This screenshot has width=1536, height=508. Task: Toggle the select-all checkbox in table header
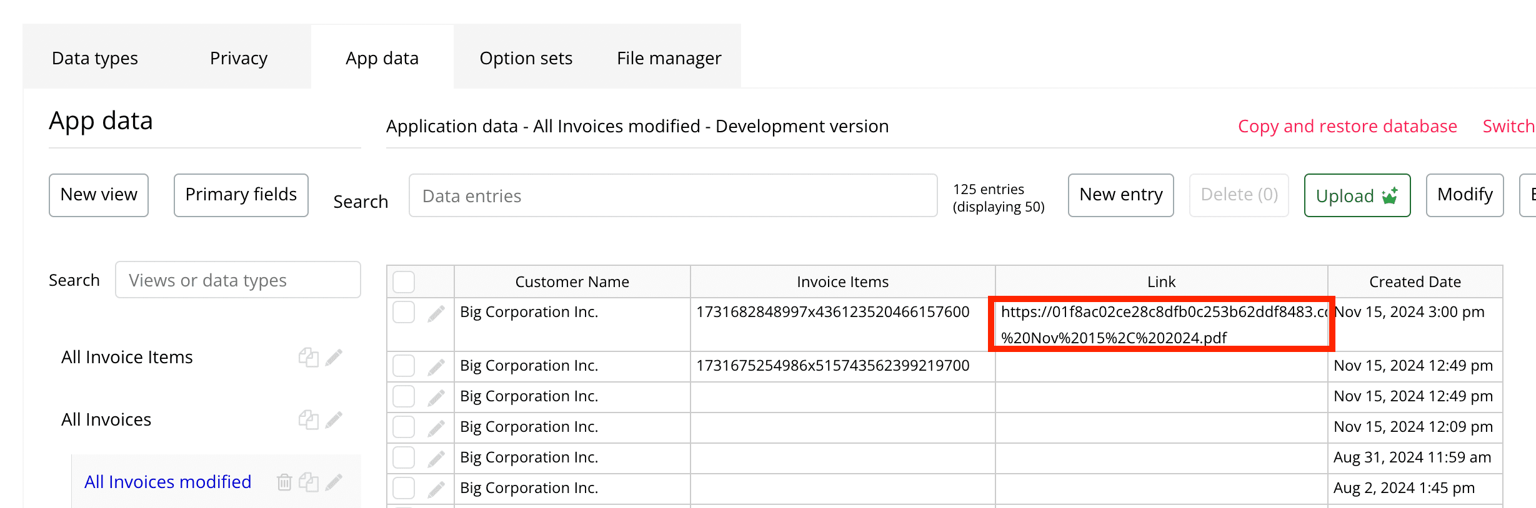(404, 282)
